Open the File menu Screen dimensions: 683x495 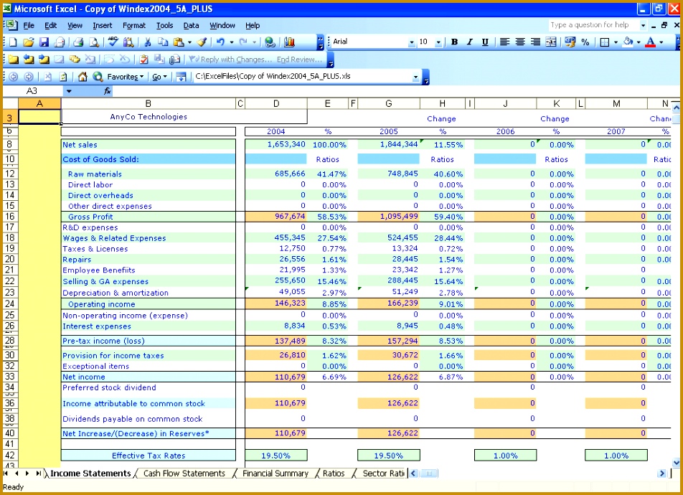[x=29, y=26]
